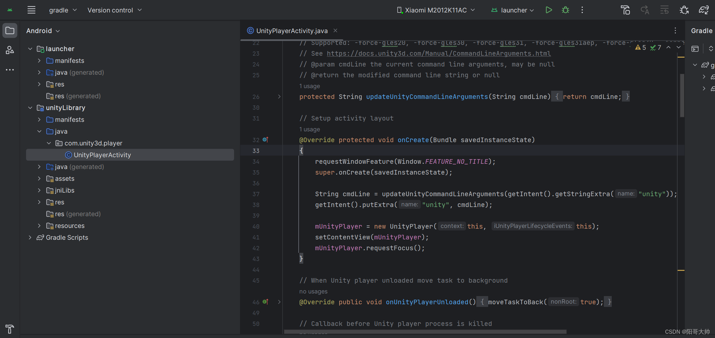Open Device Manager toolbar icon
This screenshot has width=715, height=338.
click(x=625, y=10)
